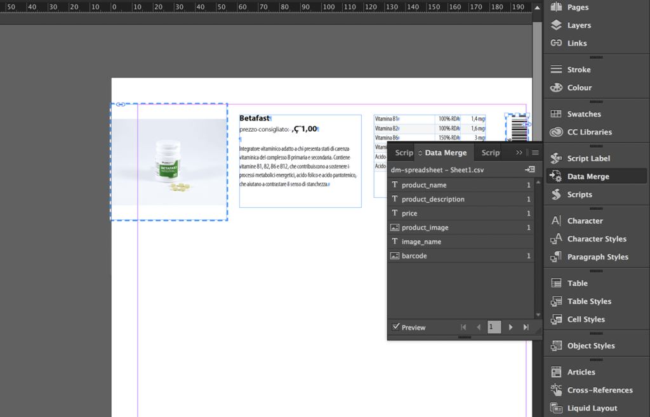Open the Layers panel icon
This screenshot has width=650, height=417.
[x=556, y=25]
